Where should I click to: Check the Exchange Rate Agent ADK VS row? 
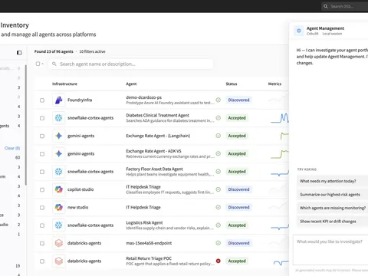[x=42, y=154]
